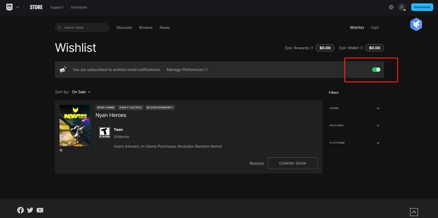Screen dimensions: 438x218
Task: Expand the Platform filter
Action: tap(355, 143)
